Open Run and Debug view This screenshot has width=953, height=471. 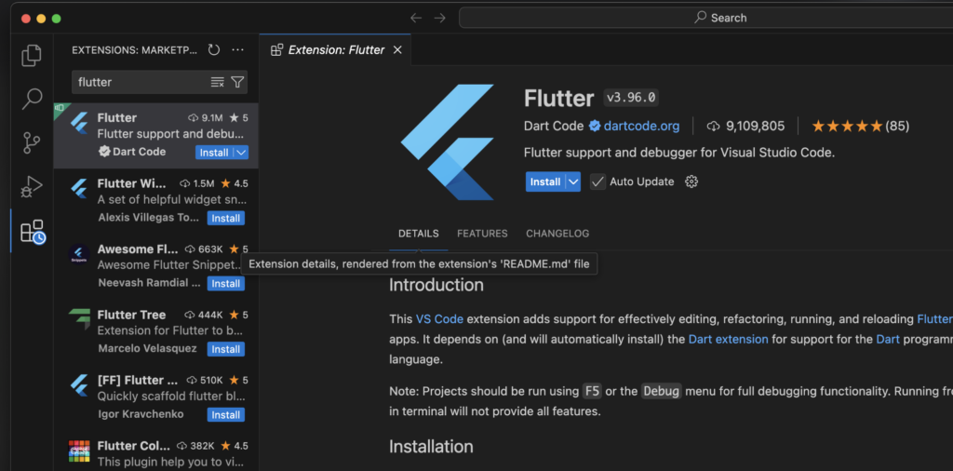[x=32, y=187]
